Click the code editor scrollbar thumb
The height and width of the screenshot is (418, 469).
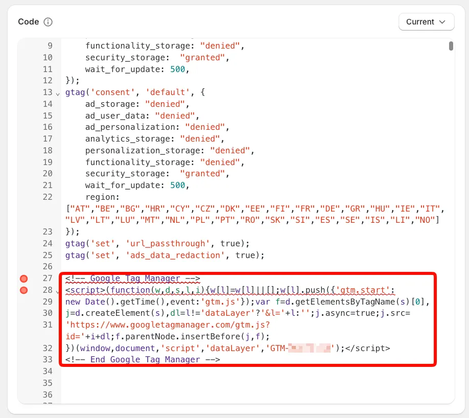pos(451,46)
